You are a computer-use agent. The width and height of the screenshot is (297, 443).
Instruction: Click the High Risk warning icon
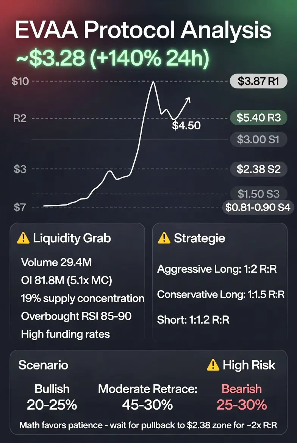point(213,365)
